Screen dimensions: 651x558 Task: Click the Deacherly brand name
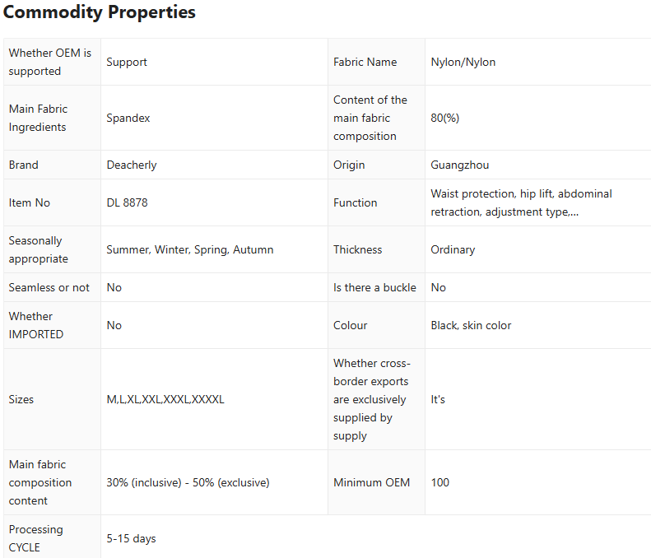point(132,165)
